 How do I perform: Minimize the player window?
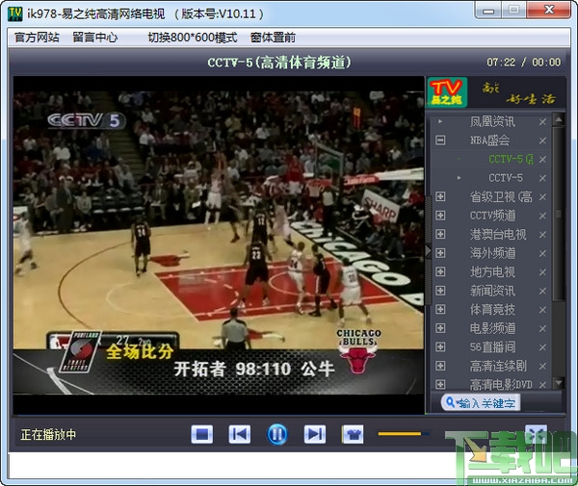(x=488, y=11)
